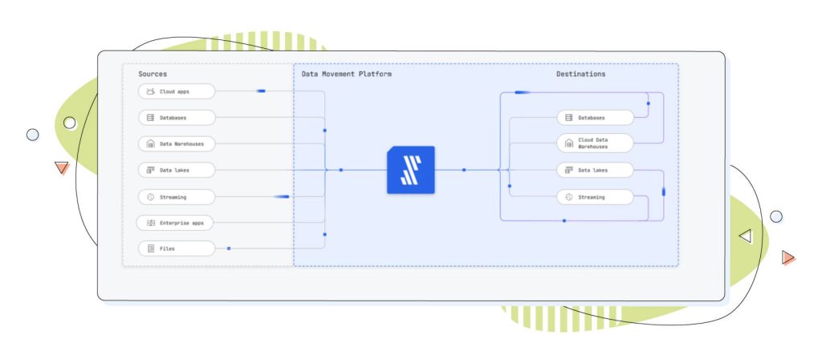
Task: Select the destination Data lakes pill
Action: click(x=595, y=170)
